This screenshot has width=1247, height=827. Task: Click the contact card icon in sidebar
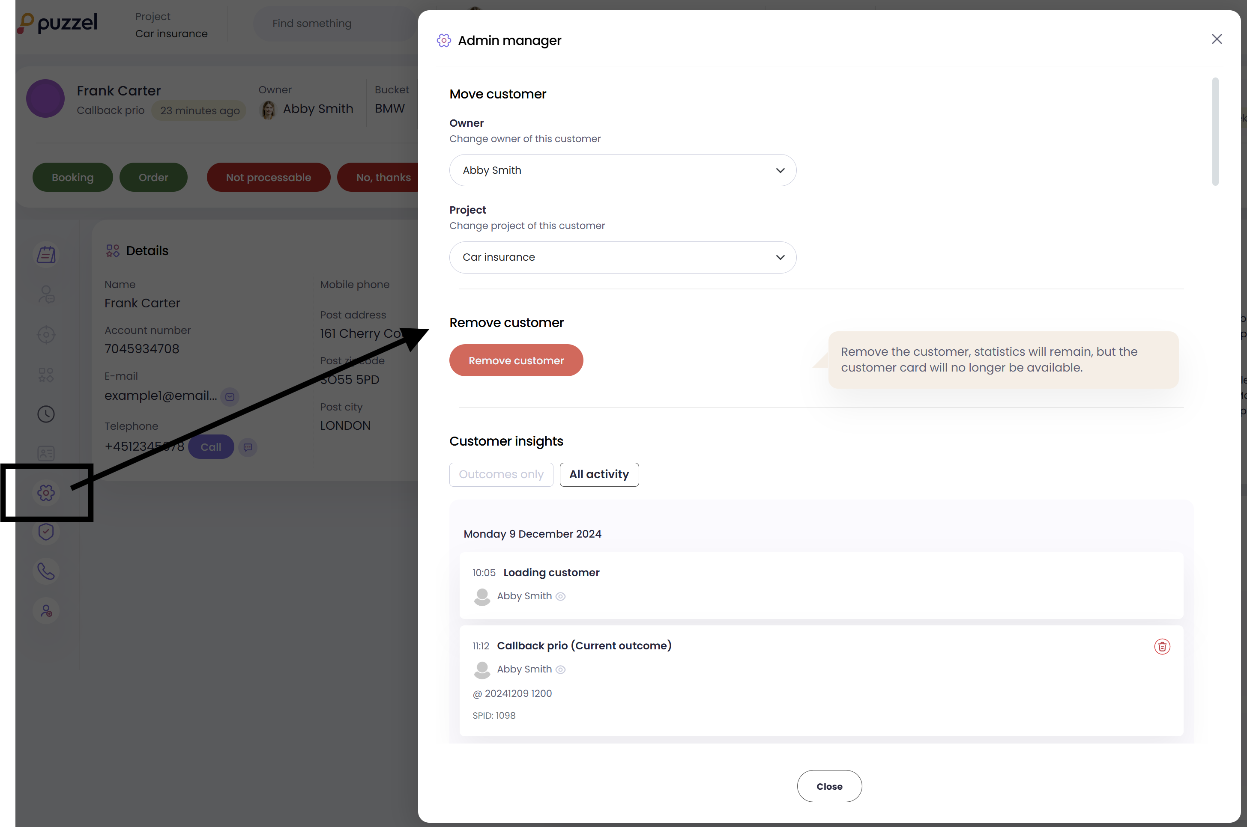click(x=46, y=453)
